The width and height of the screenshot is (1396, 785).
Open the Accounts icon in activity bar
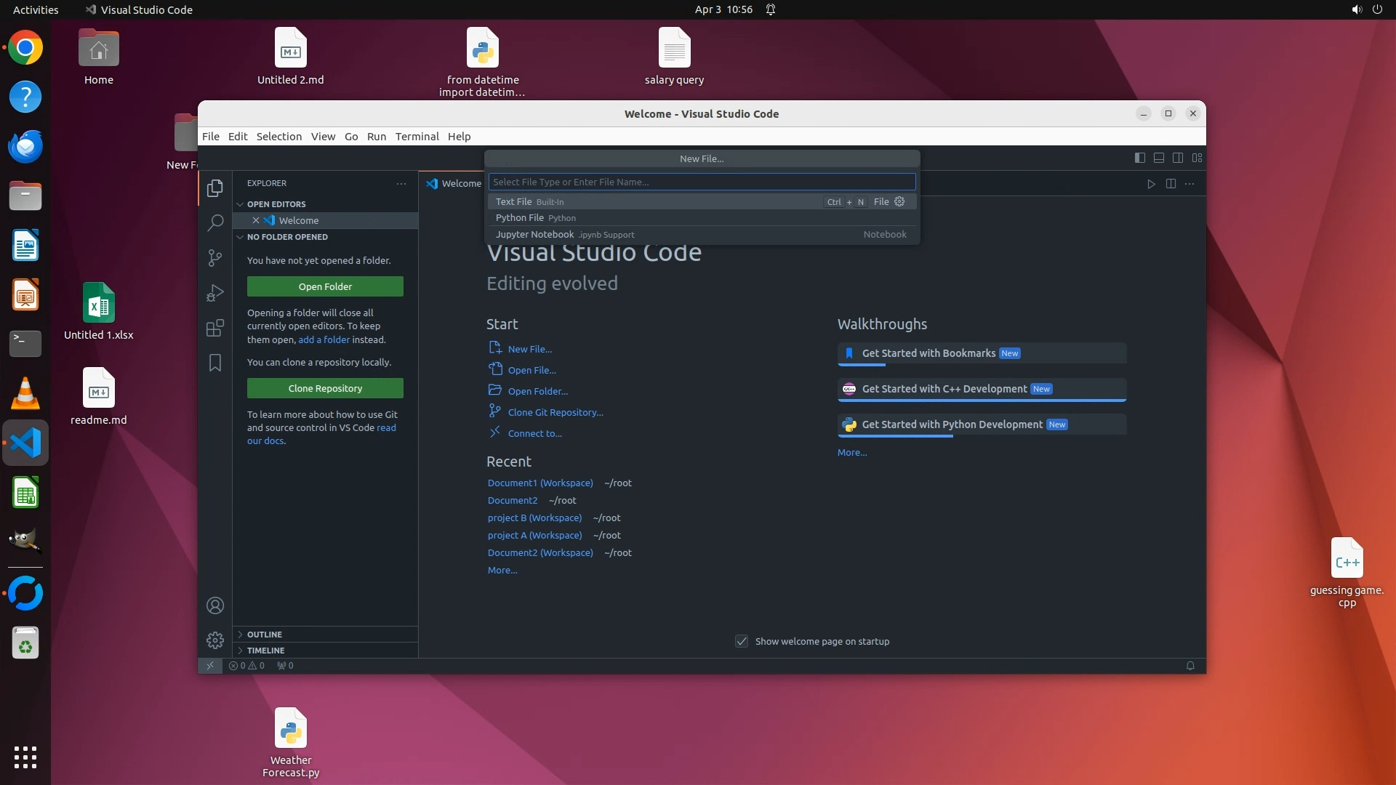[214, 605]
